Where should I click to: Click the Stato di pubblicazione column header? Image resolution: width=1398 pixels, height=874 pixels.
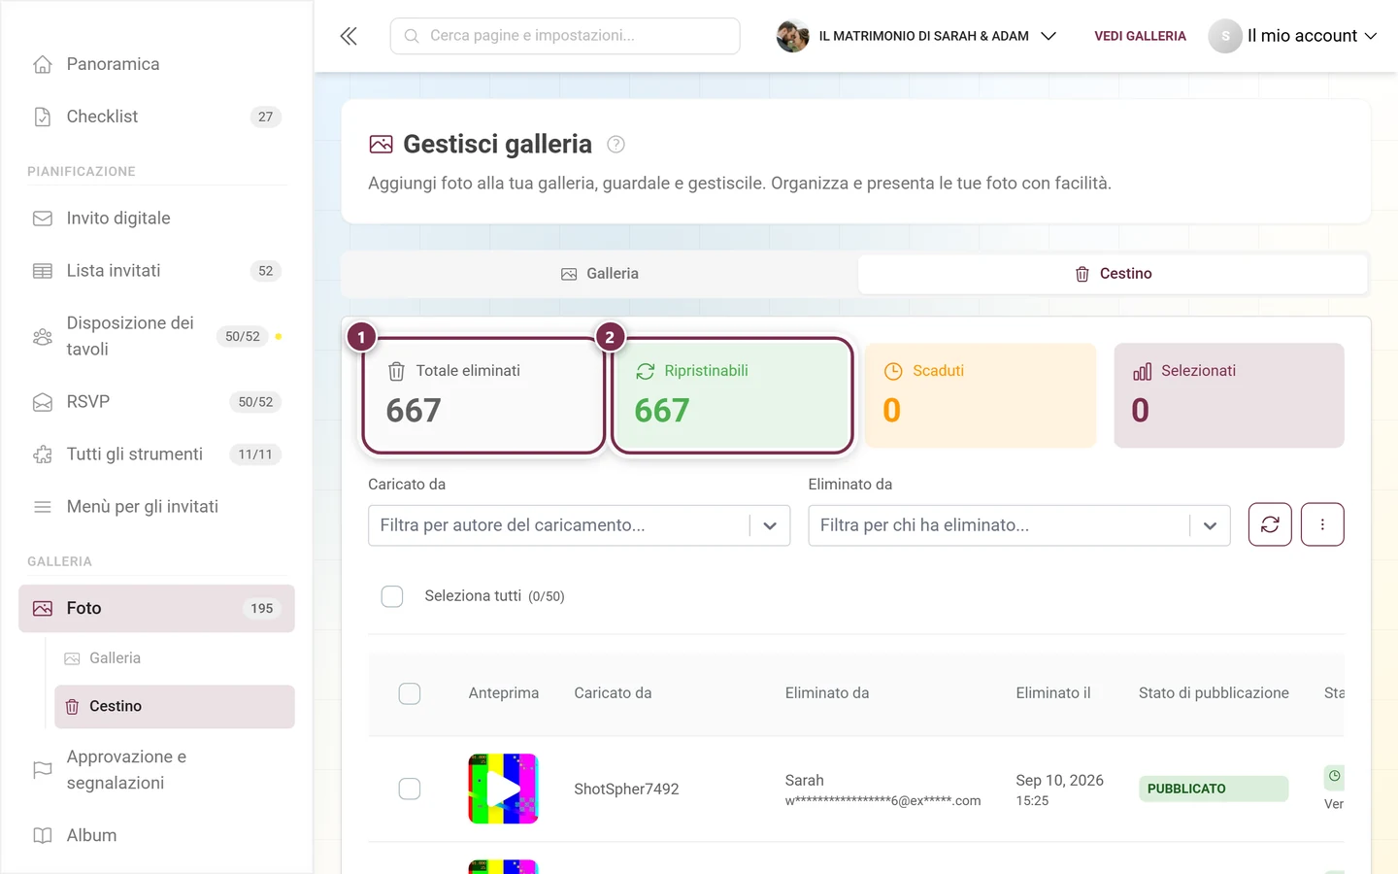[1214, 693]
